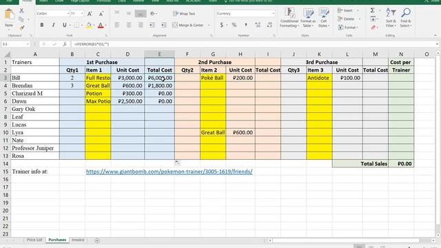Click the middle align icon
441x248 pixels.
click(129, 13)
